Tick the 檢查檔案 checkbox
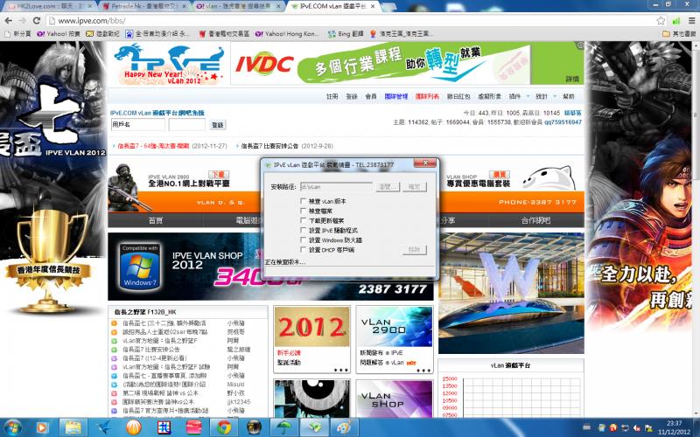The image size is (700, 437). tap(304, 211)
